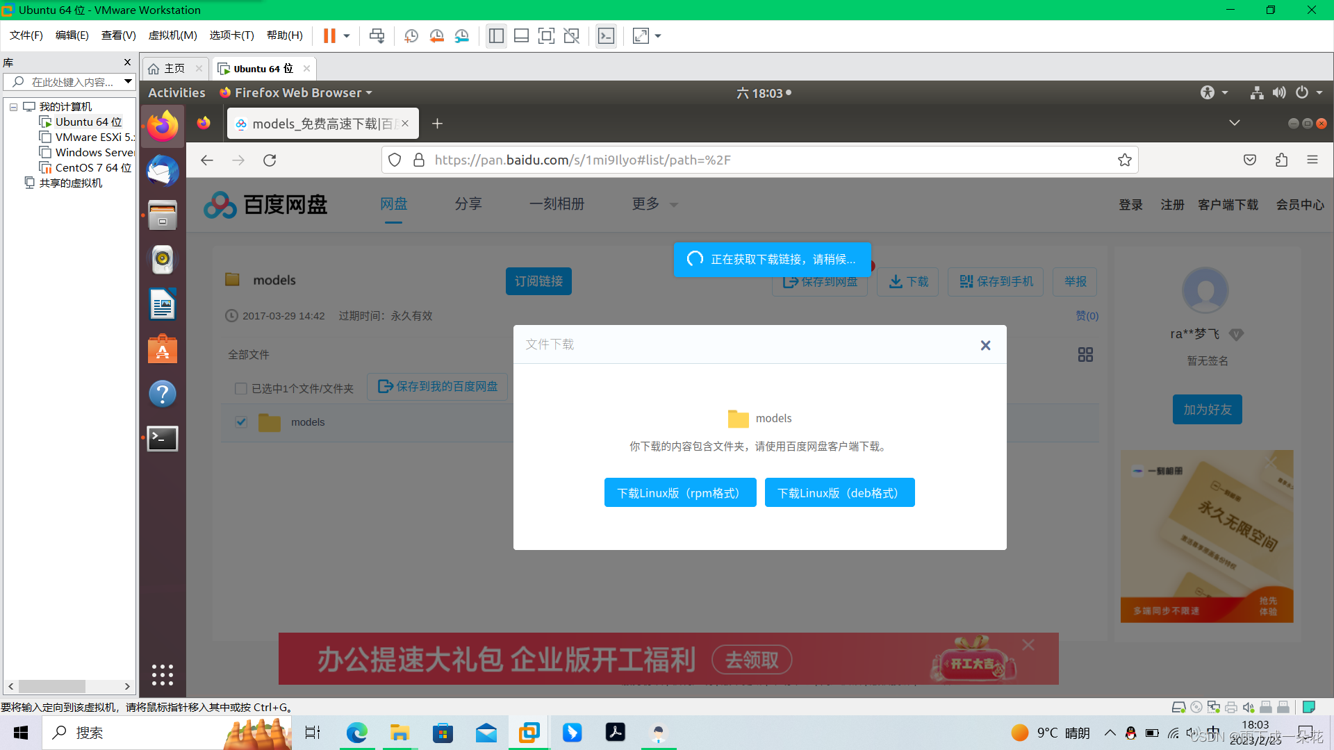The width and height of the screenshot is (1334, 750).
Task: Open the VMware console view icon
Action: pos(606,35)
